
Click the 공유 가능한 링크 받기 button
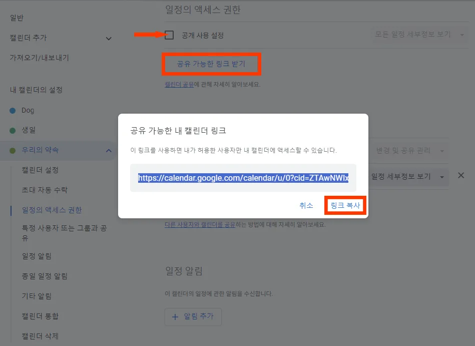[x=211, y=64]
